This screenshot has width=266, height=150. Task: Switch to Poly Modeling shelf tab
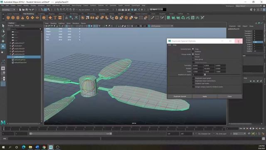[29, 14]
